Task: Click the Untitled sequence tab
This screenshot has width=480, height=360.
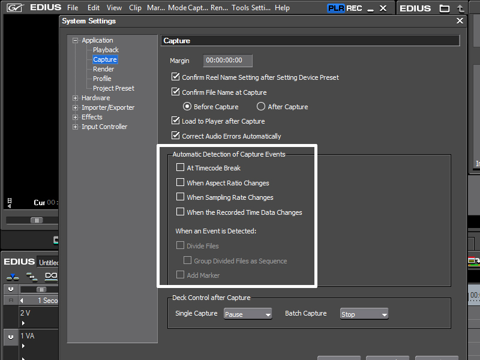Action: click(x=48, y=262)
